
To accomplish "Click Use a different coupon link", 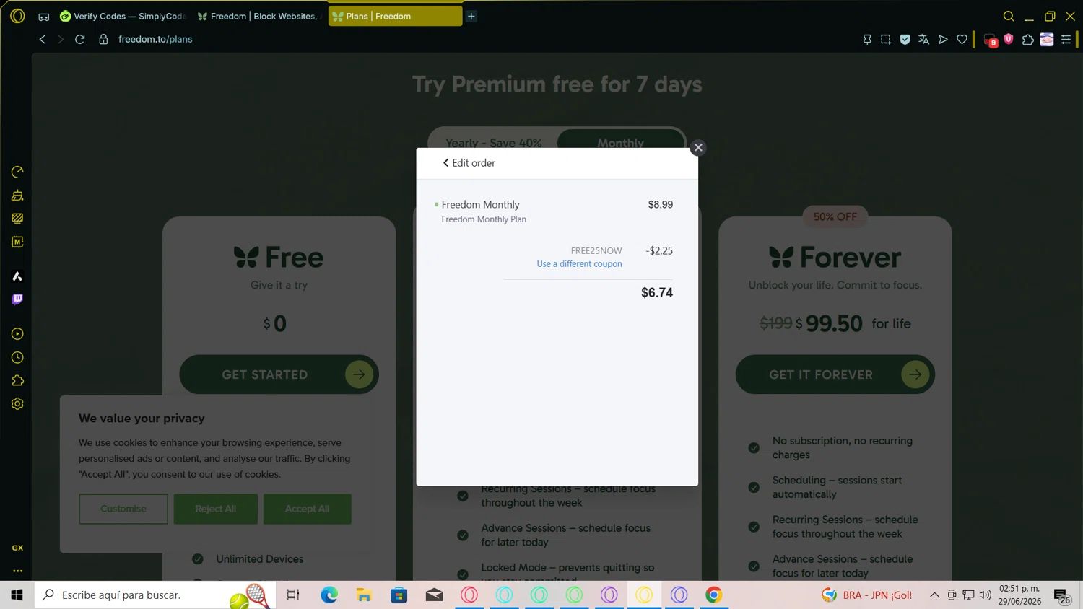I will click(x=579, y=264).
